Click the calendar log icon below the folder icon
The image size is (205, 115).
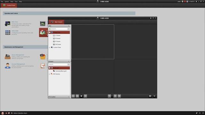tap(43, 66)
